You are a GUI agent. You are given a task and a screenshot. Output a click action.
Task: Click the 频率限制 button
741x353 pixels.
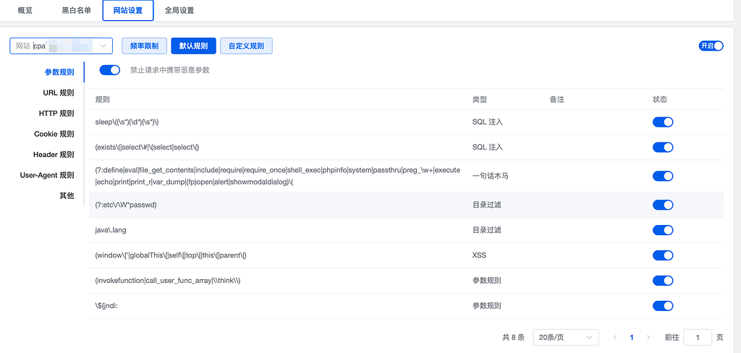(145, 46)
